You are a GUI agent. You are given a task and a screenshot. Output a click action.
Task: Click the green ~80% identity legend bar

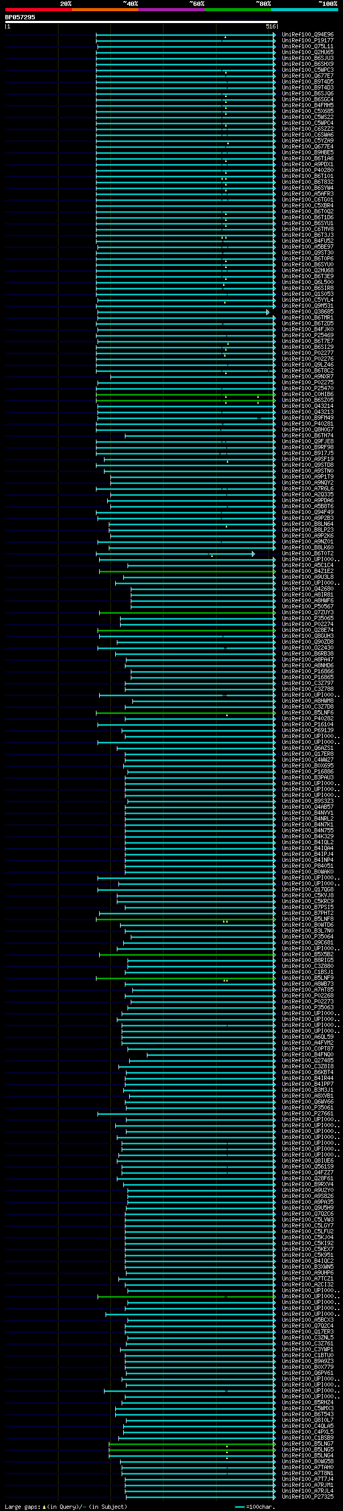[x=238, y=10]
